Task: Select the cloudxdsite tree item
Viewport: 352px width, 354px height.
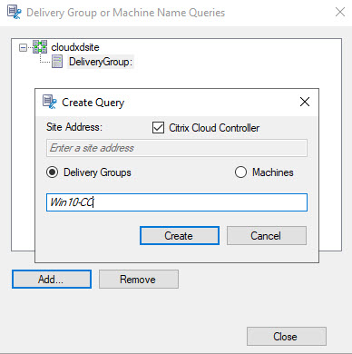Action: (75, 47)
